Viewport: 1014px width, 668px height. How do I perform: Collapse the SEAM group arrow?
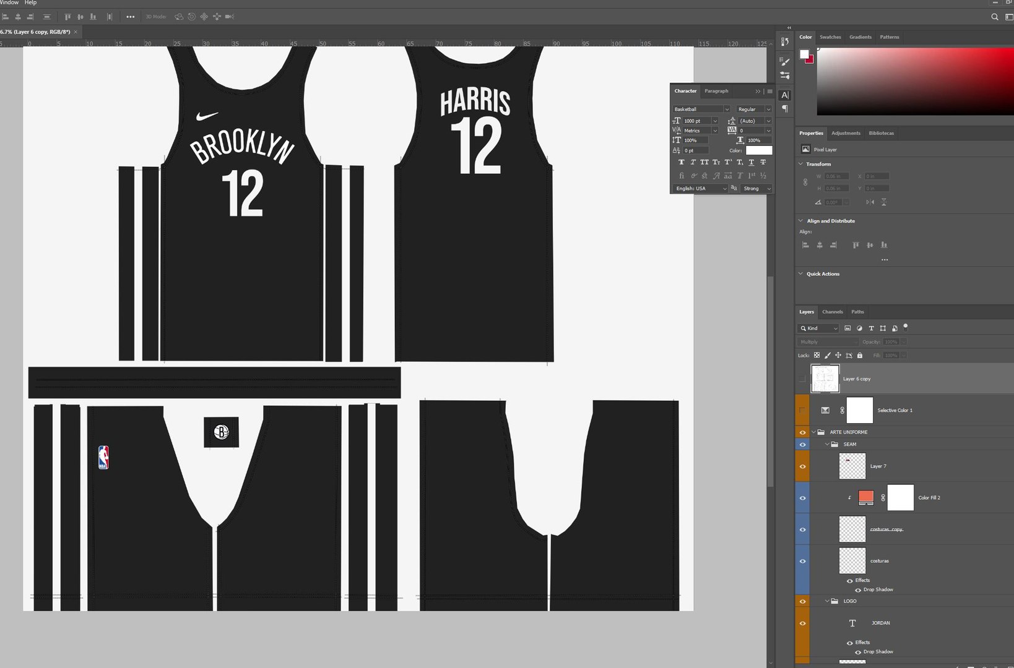tap(826, 445)
